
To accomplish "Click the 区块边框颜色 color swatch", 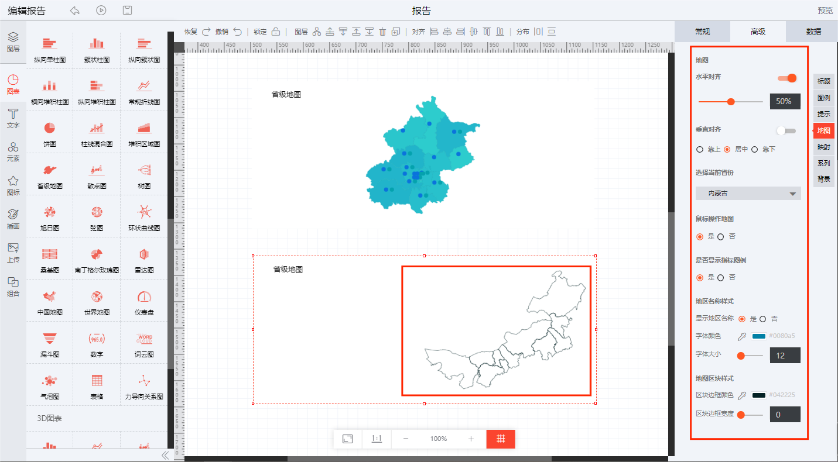I will tap(758, 395).
